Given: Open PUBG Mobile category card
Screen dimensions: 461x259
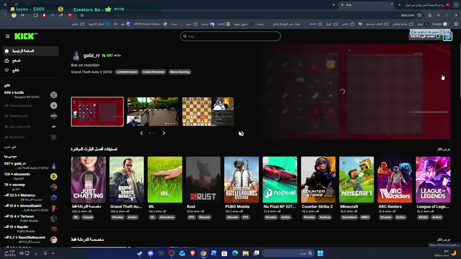Looking at the screenshot, I should click(241, 180).
